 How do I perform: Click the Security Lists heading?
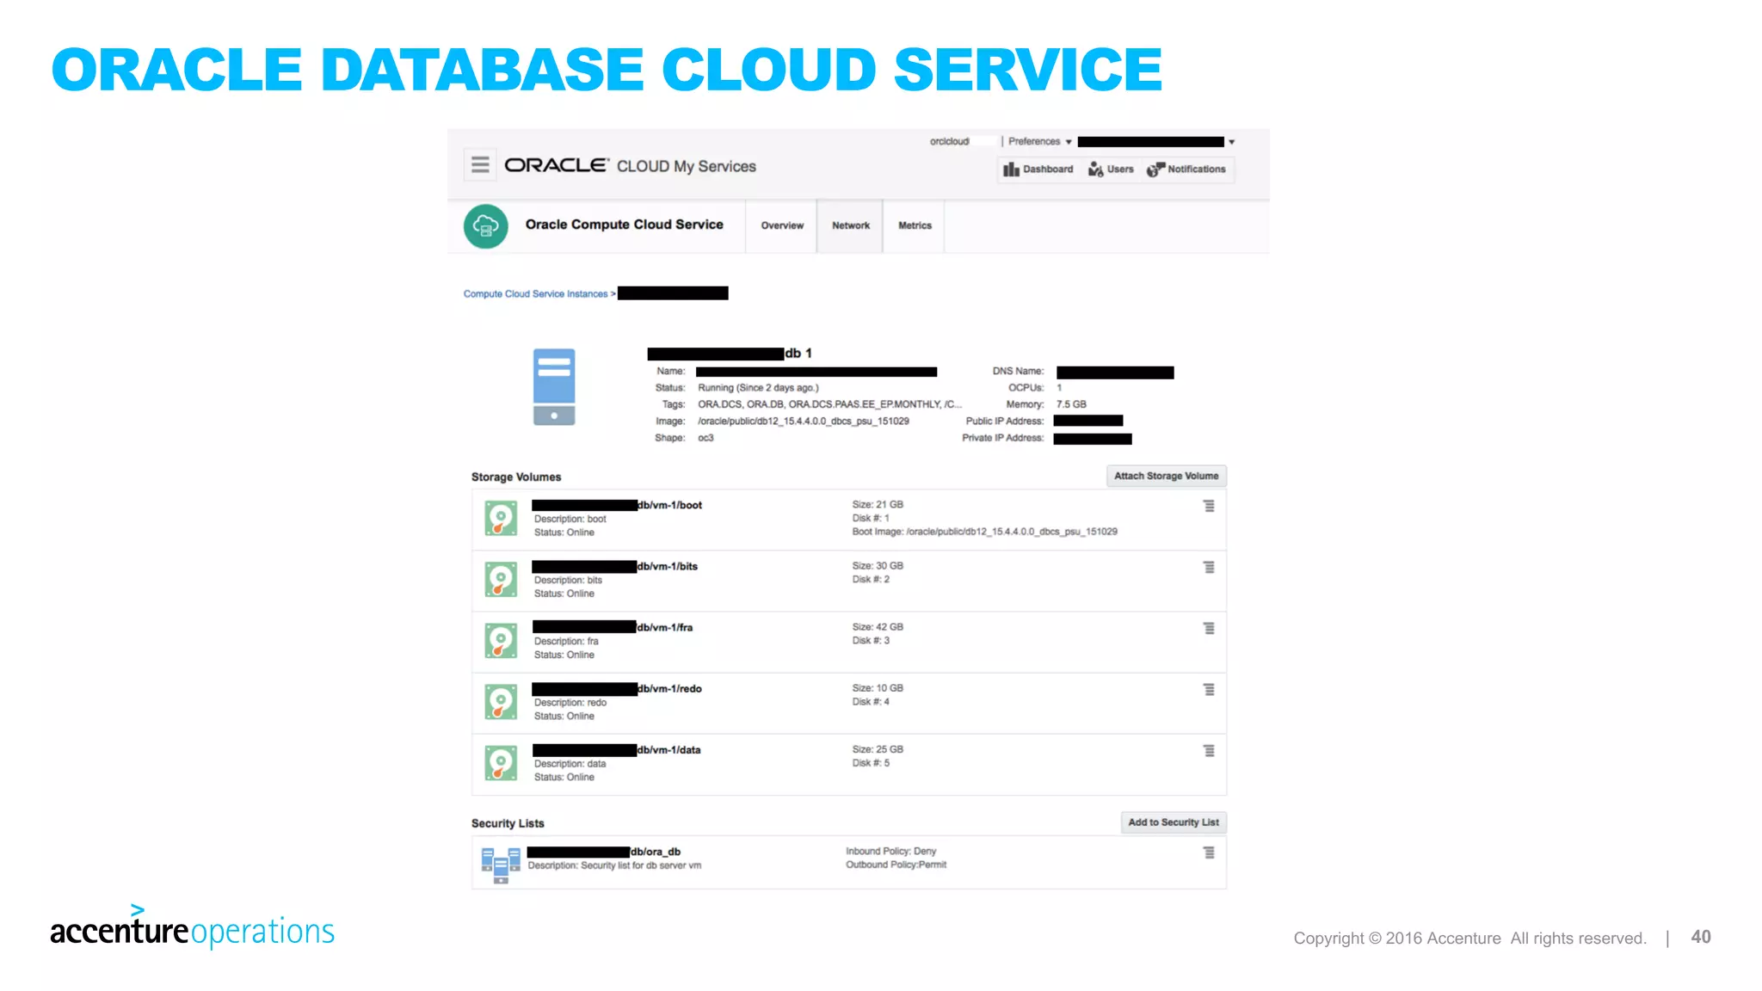(x=508, y=823)
